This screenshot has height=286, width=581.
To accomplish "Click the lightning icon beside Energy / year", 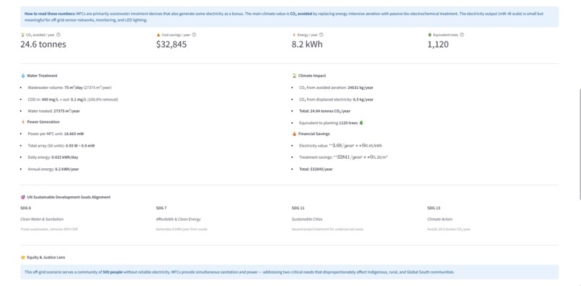I will coord(294,34).
